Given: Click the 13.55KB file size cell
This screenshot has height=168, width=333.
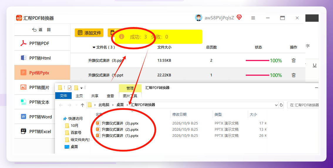Looking at the screenshot, I should click(164, 60).
